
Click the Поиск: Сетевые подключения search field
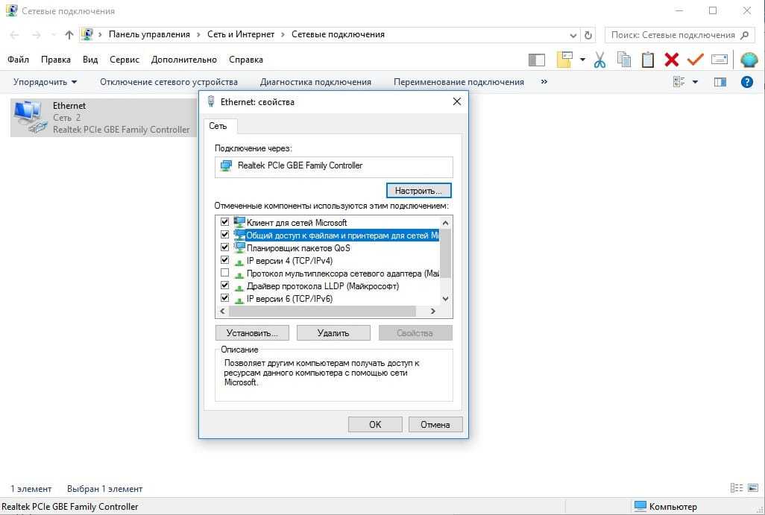673,35
